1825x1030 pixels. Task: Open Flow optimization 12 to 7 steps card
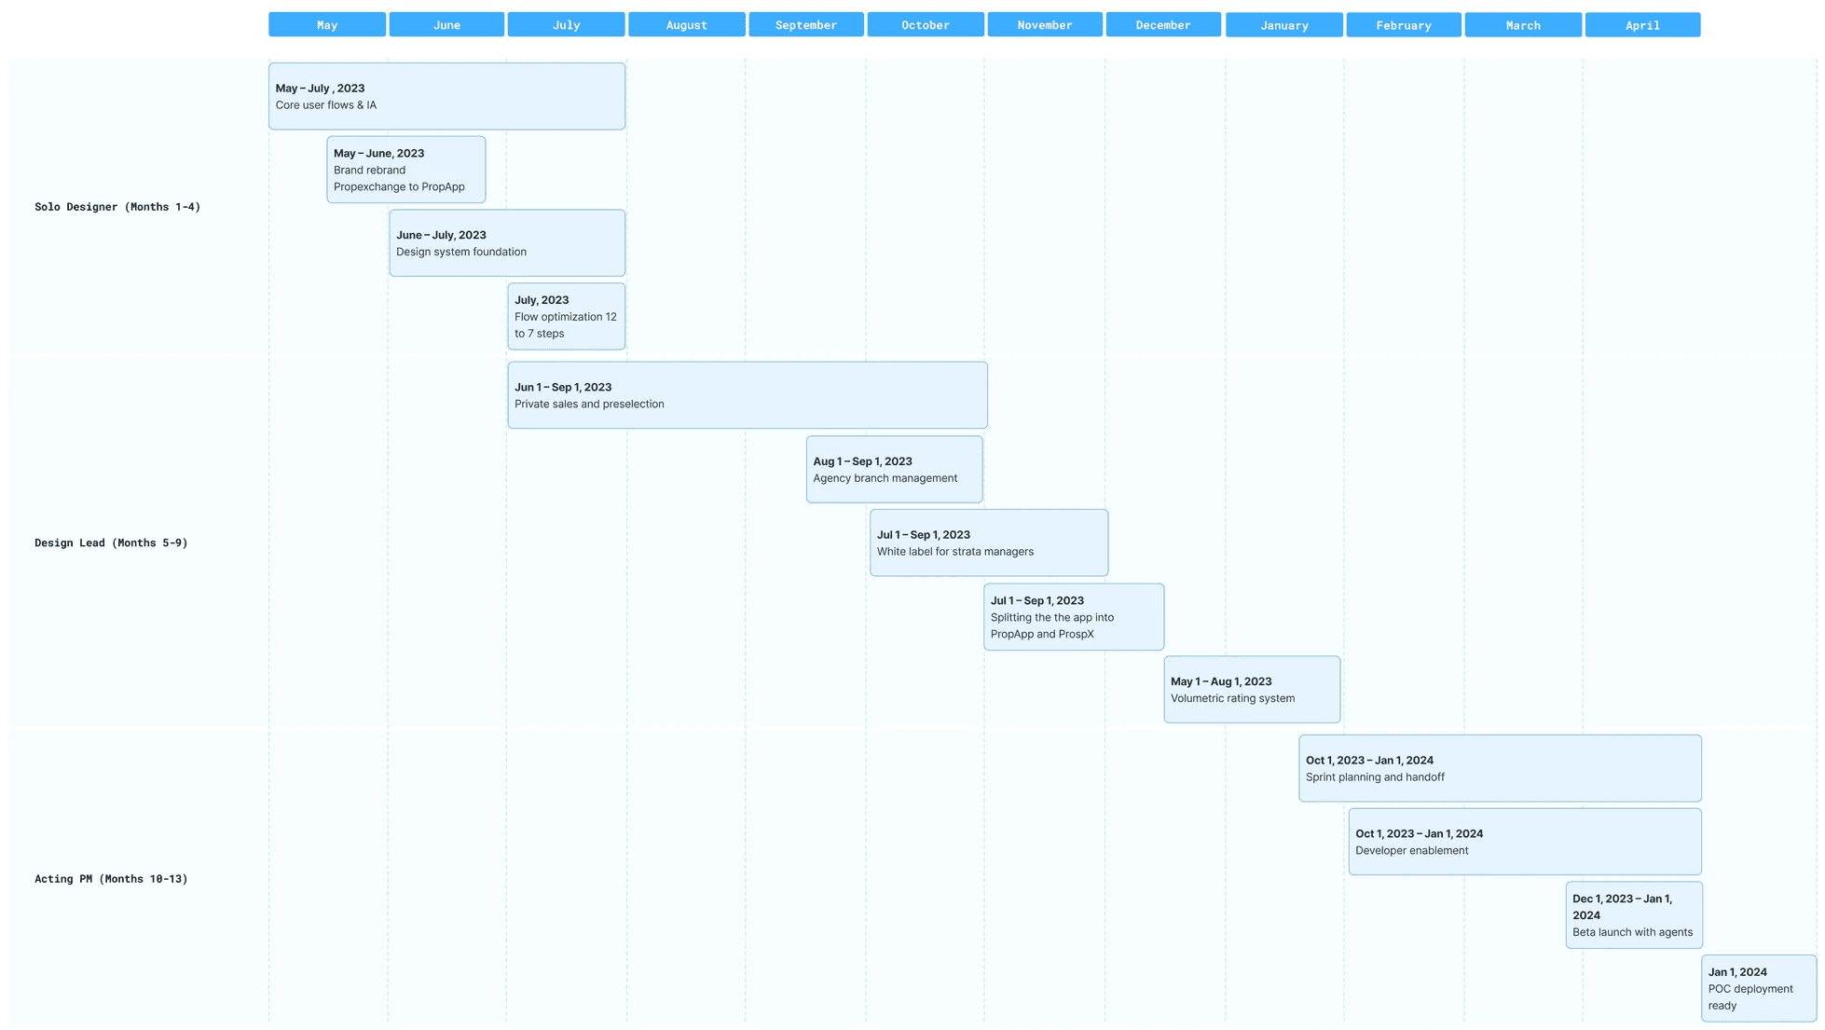click(566, 317)
